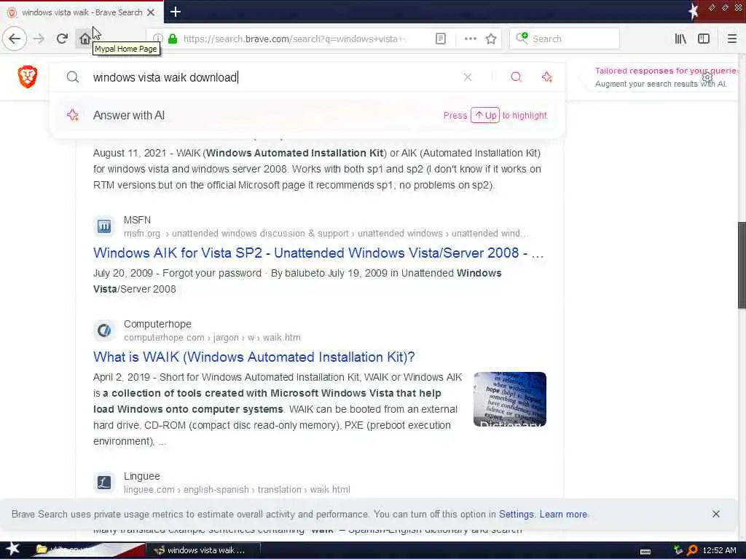Open the Computerhope dictionary thumbnail
The width and height of the screenshot is (746, 559).
(509, 399)
